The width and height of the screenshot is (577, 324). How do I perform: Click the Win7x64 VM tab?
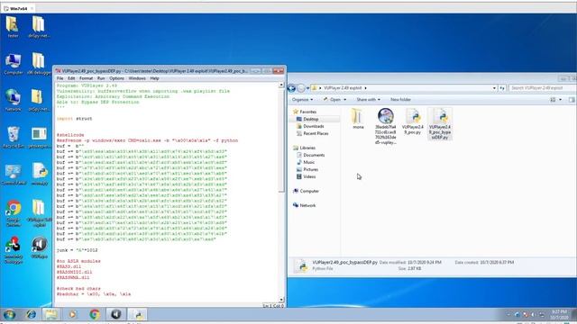pyautogui.click(x=18, y=8)
